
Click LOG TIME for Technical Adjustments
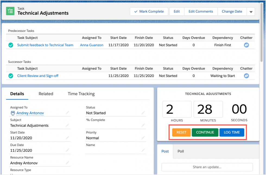point(232,132)
